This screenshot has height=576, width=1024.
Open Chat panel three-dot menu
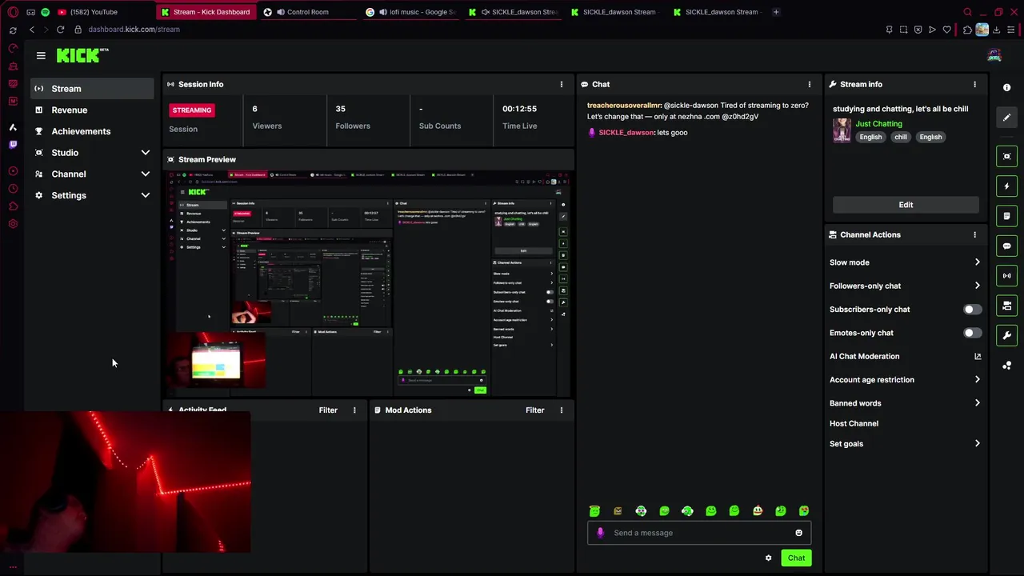[809, 84]
